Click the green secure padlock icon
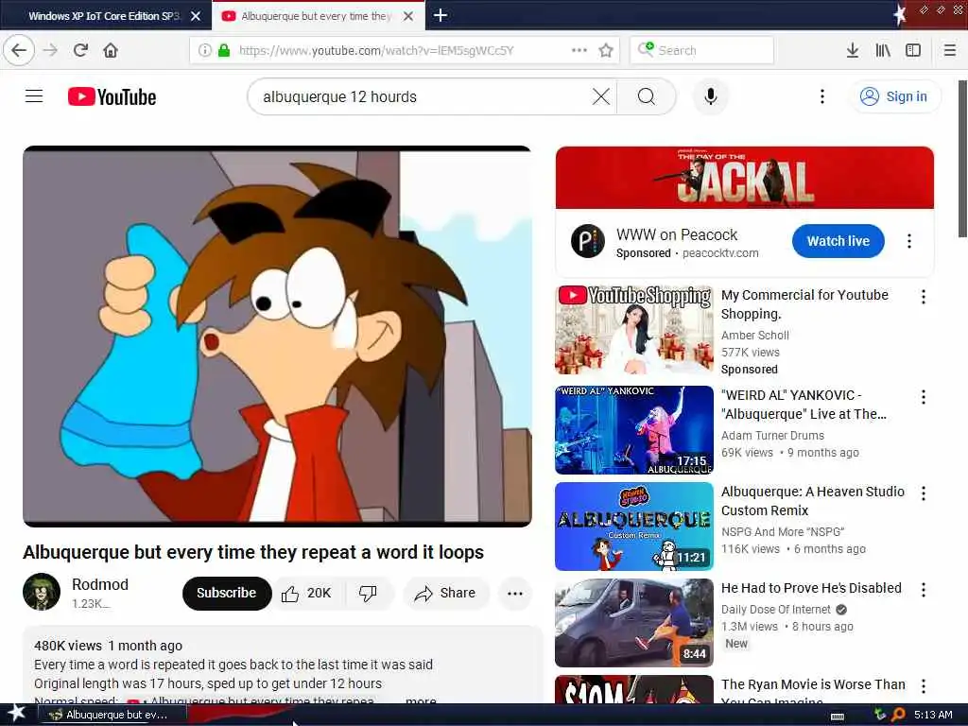The height and width of the screenshot is (726, 968). pos(224,50)
